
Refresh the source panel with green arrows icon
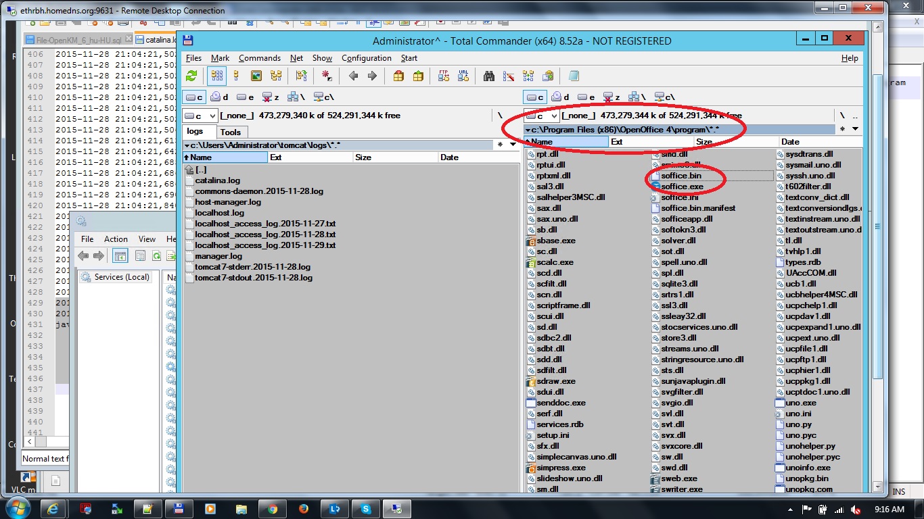[191, 75]
